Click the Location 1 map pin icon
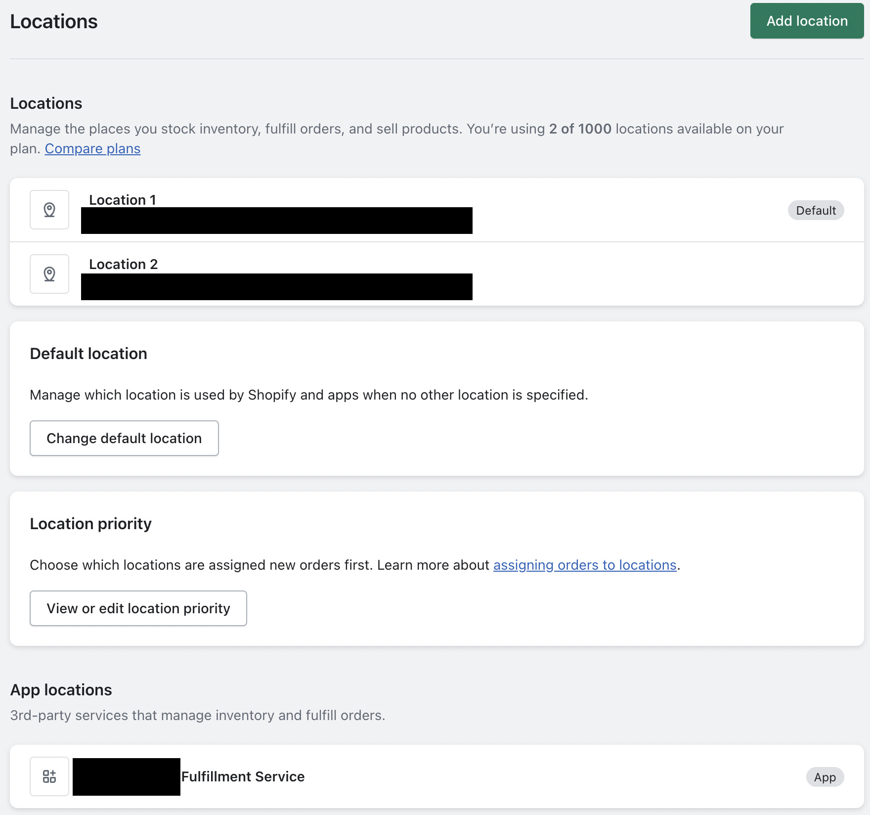 tap(49, 210)
